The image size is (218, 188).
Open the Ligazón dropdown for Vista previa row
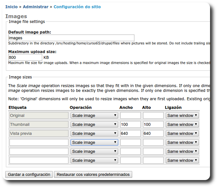(182, 133)
